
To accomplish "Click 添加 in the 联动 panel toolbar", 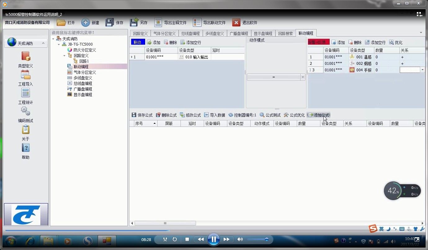I will click(154, 42).
